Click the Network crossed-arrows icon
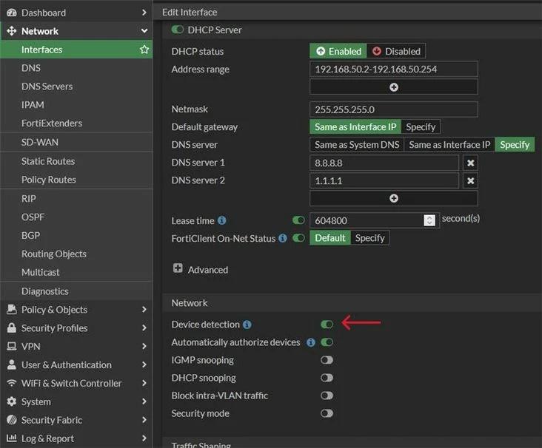The width and height of the screenshot is (542, 448). pos(11,31)
